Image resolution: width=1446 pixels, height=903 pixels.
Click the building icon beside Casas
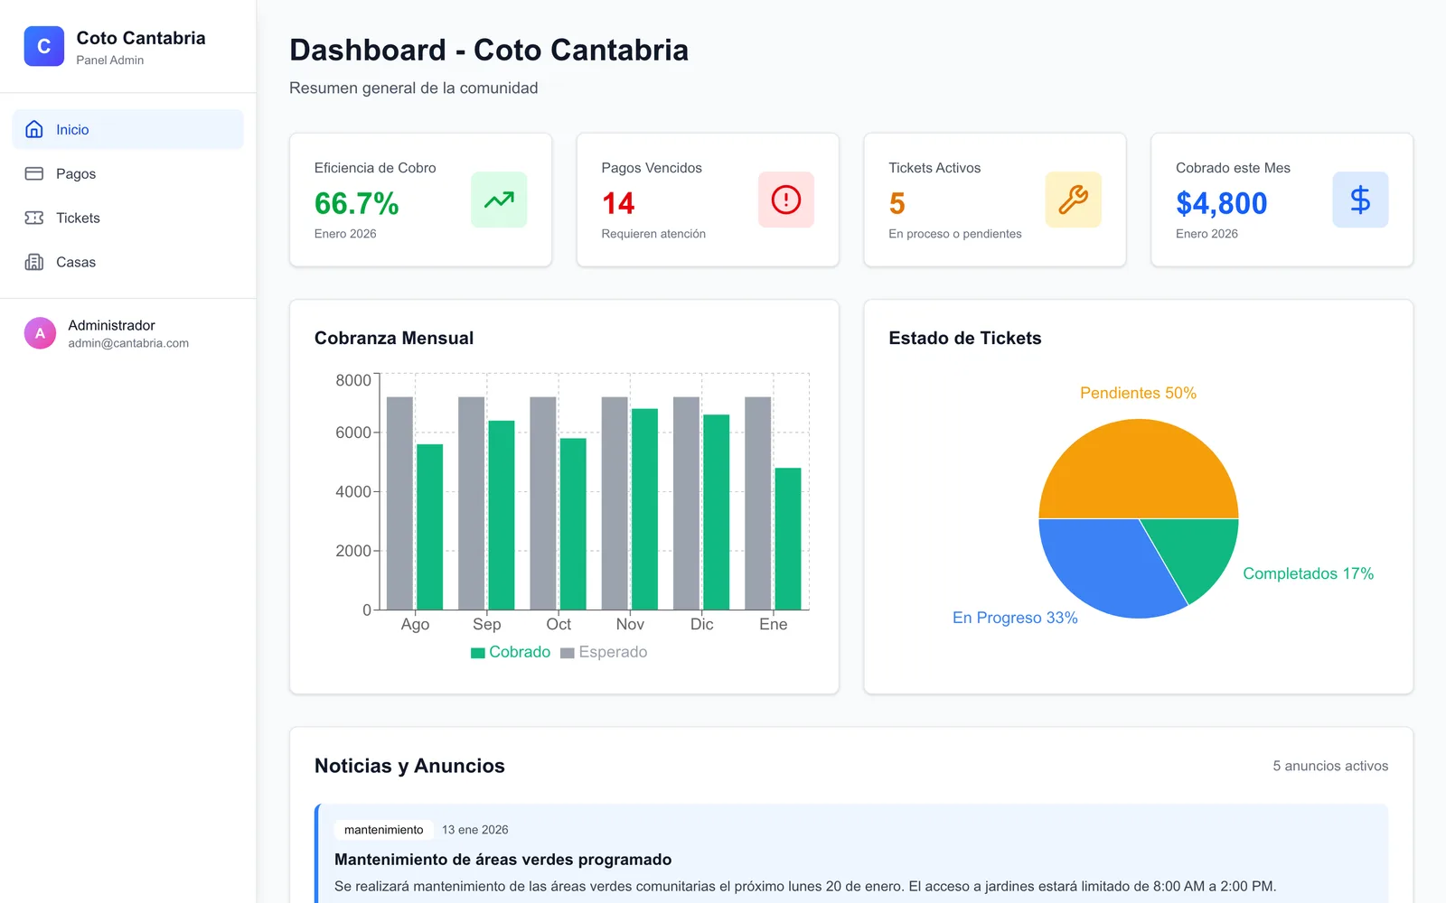[34, 262]
